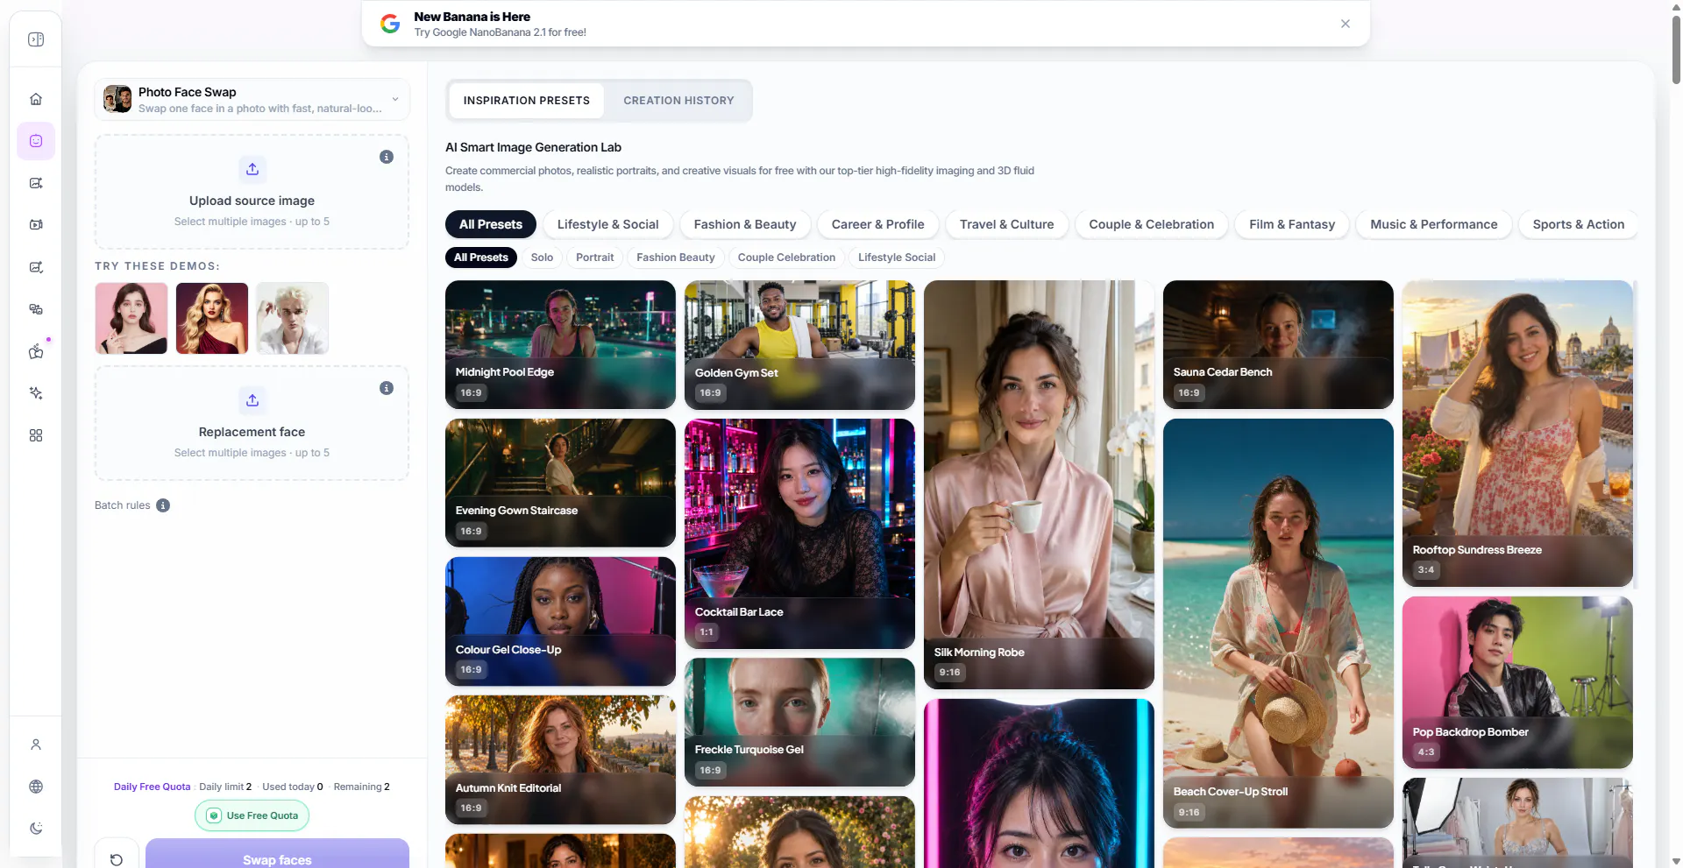The width and height of the screenshot is (1683, 868).
Task: Select the small All Presets sub-filter
Action: point(481,258)
